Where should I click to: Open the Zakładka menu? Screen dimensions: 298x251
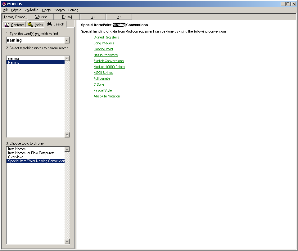click(32, 10)
